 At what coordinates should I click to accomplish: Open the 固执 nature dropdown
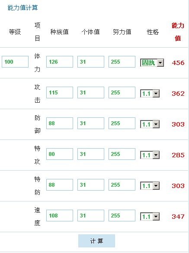tap(152, 63)
